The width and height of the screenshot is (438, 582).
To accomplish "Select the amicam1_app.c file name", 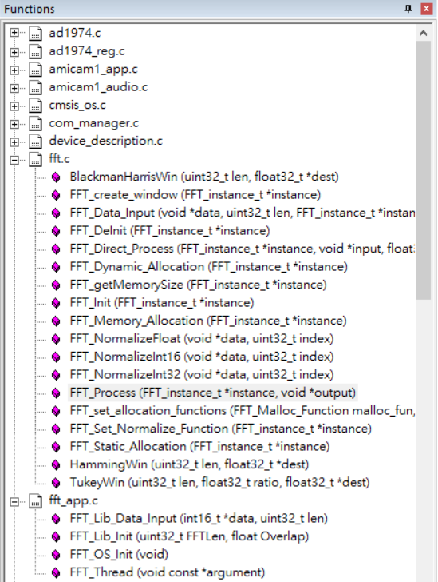I will 93,70.
